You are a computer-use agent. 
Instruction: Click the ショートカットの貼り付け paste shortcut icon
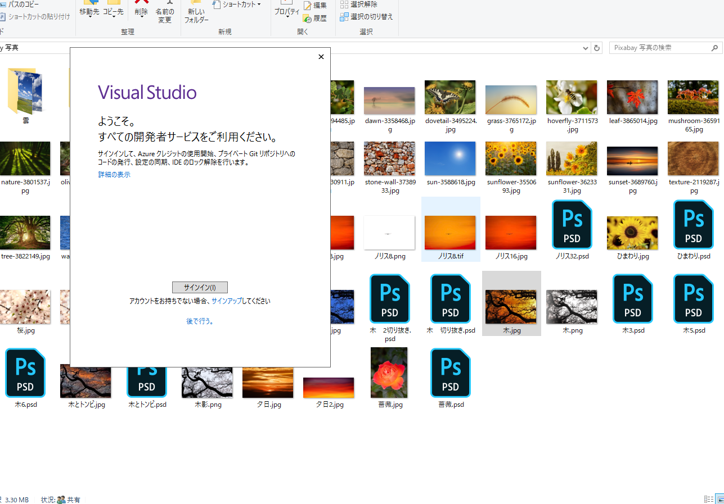click(x=3, y=17)
